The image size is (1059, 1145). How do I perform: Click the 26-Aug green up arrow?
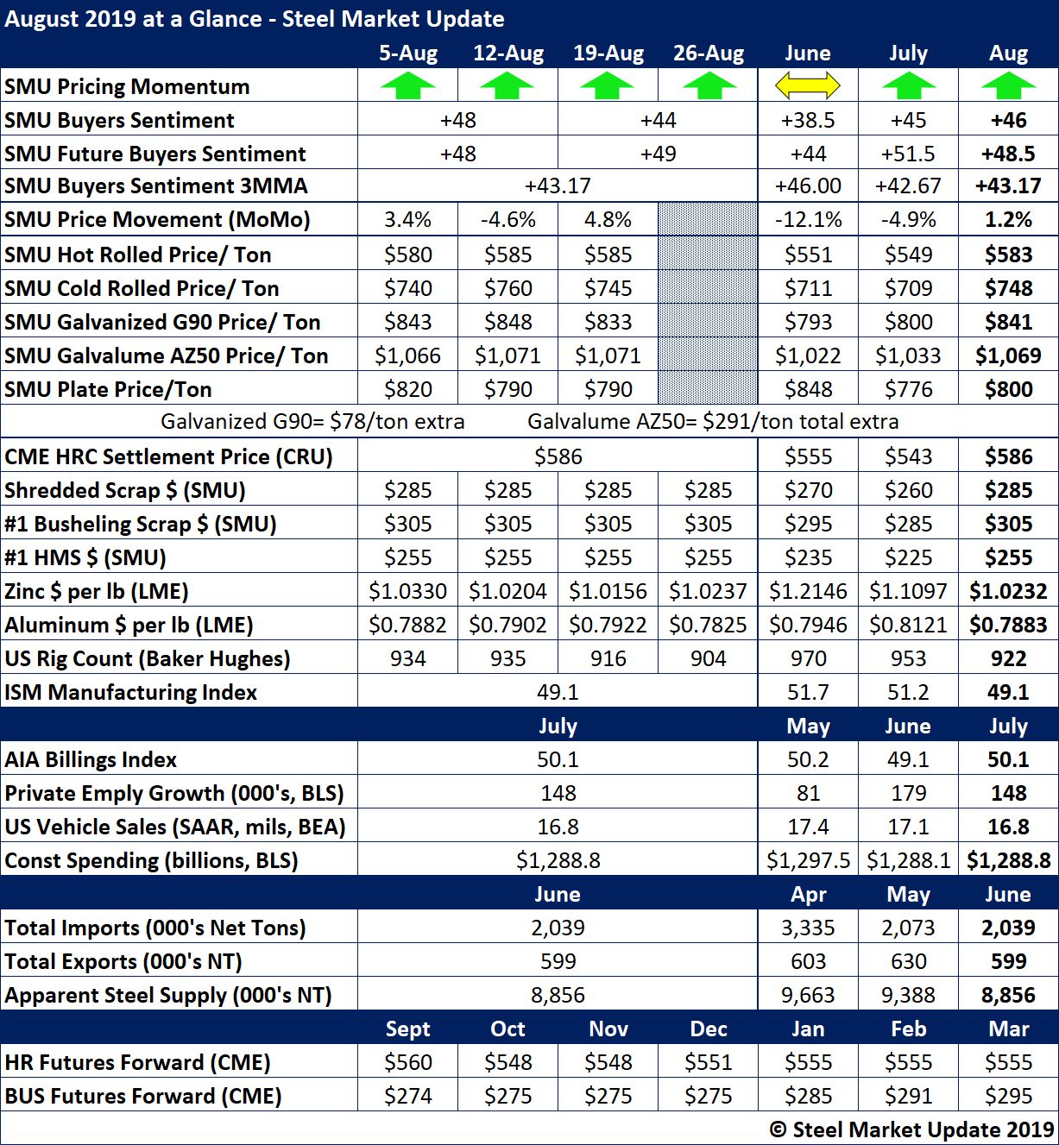[709, 86]
